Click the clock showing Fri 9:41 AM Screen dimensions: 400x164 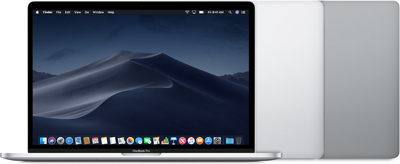tap(216, 12)
